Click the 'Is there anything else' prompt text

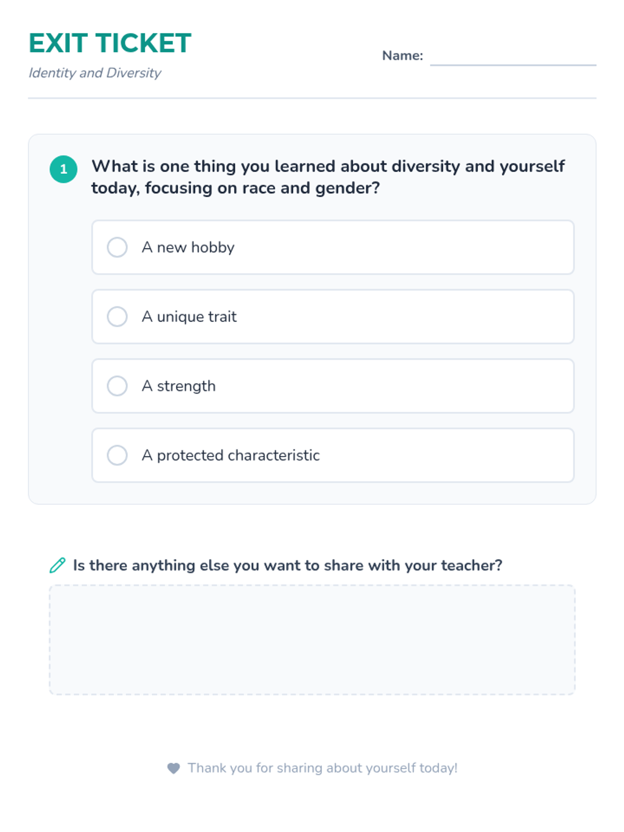(x=288, y=565)
